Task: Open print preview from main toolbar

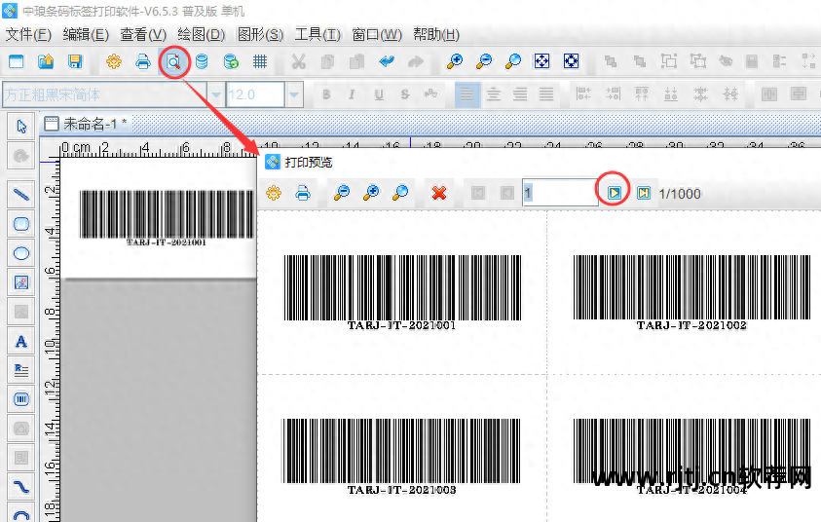Action: [172, 61]
